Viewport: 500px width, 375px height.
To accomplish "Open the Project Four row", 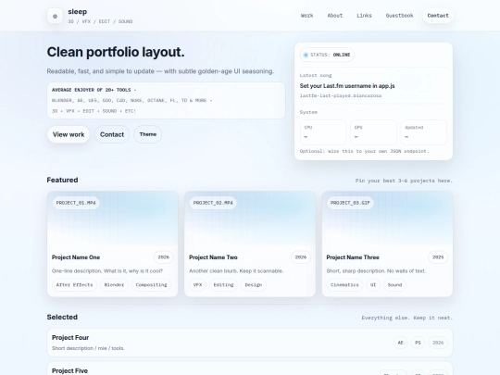I will [250, 343].
